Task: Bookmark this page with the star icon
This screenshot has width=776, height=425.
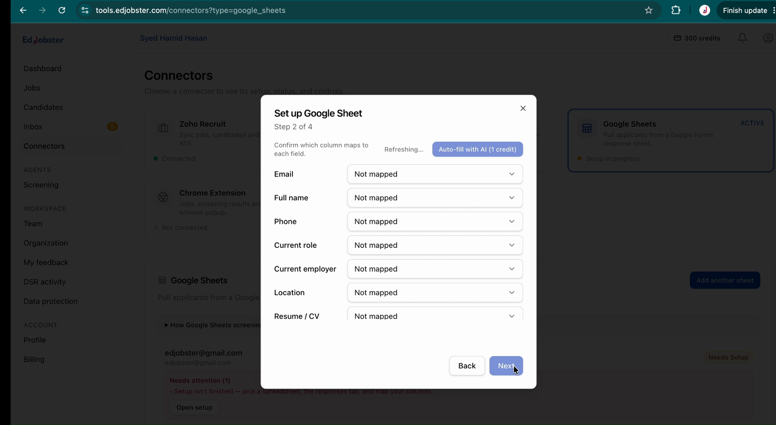Action: click(648, 10)
